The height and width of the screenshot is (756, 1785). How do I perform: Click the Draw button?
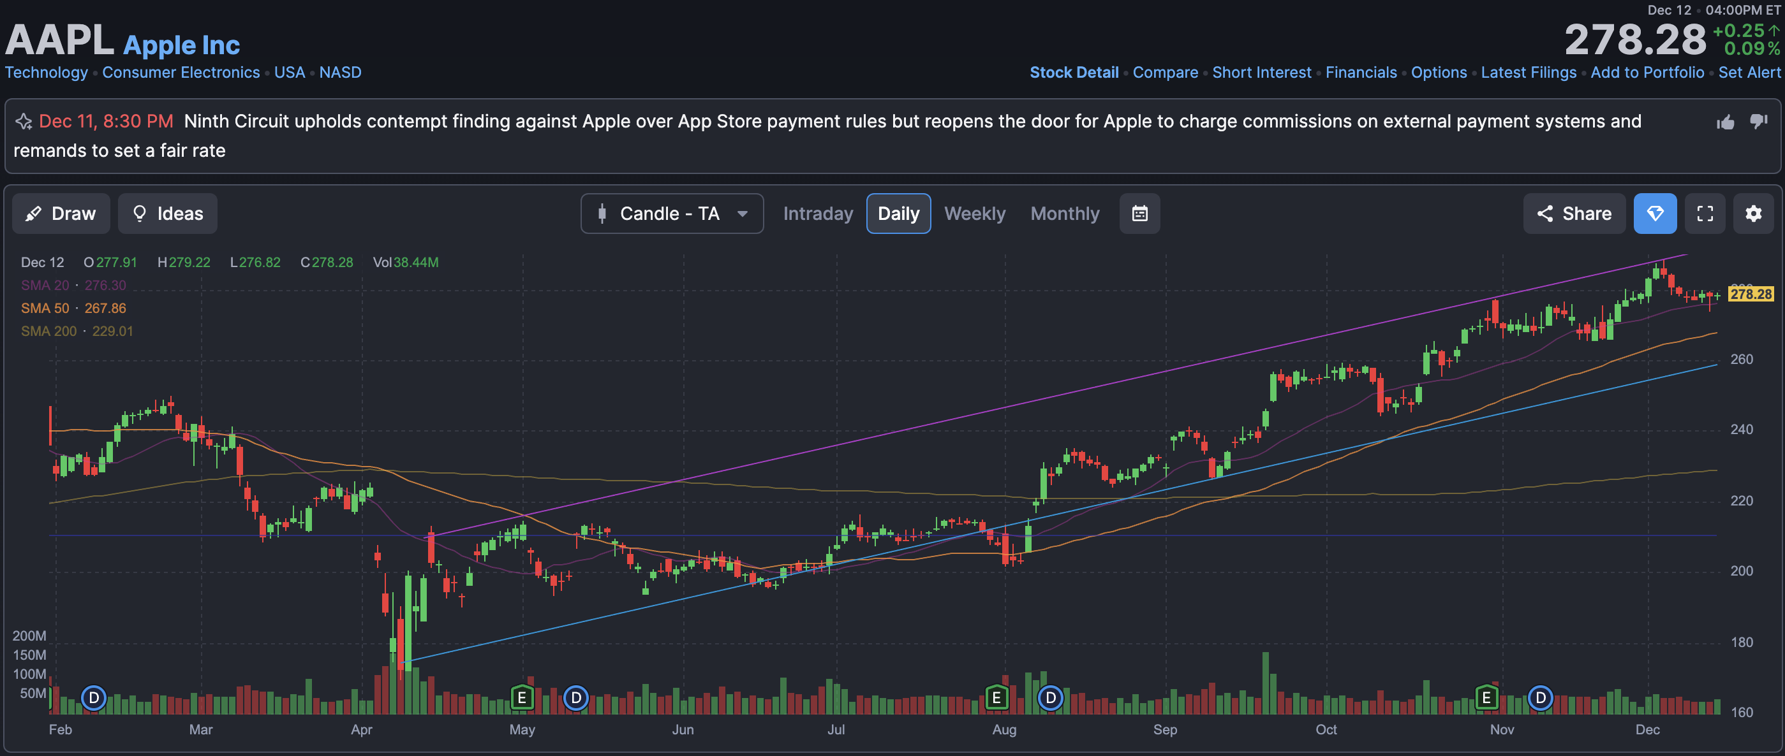[61, 214]
